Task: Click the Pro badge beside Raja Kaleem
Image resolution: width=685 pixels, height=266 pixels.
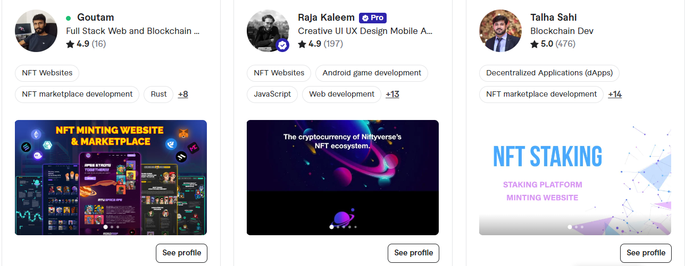Action: [x=373, y=18]
